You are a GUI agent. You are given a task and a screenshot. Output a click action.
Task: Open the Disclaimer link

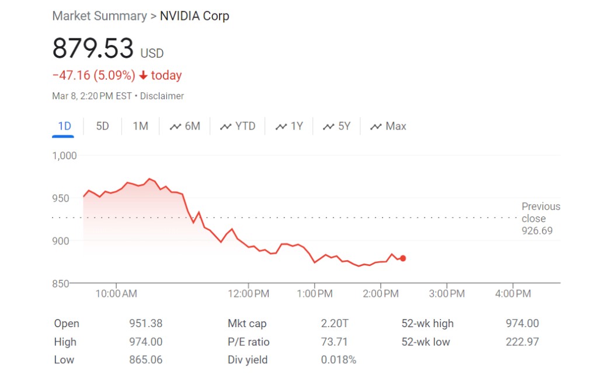162,96
